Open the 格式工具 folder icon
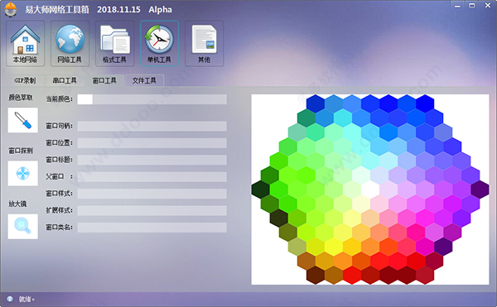Viewport: 497px width, 307px height. (115, 43)
